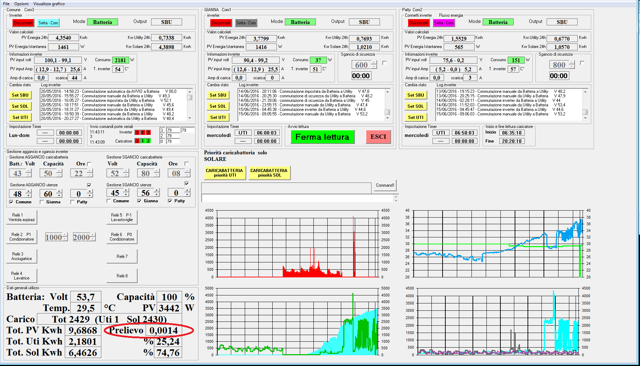Screen dimensions: 640x366
Task: Toggle Patty checkbox under SGANCIO utenze
Action: click(170, 201)
